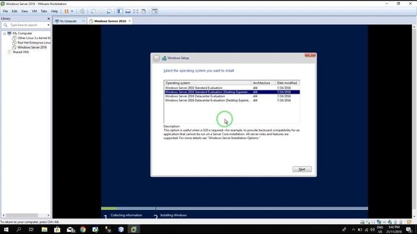The height and width of the screenshot is (234, 417).
Task: Open the Library search filter dropdown arrow
Action: tap(48, 25)
